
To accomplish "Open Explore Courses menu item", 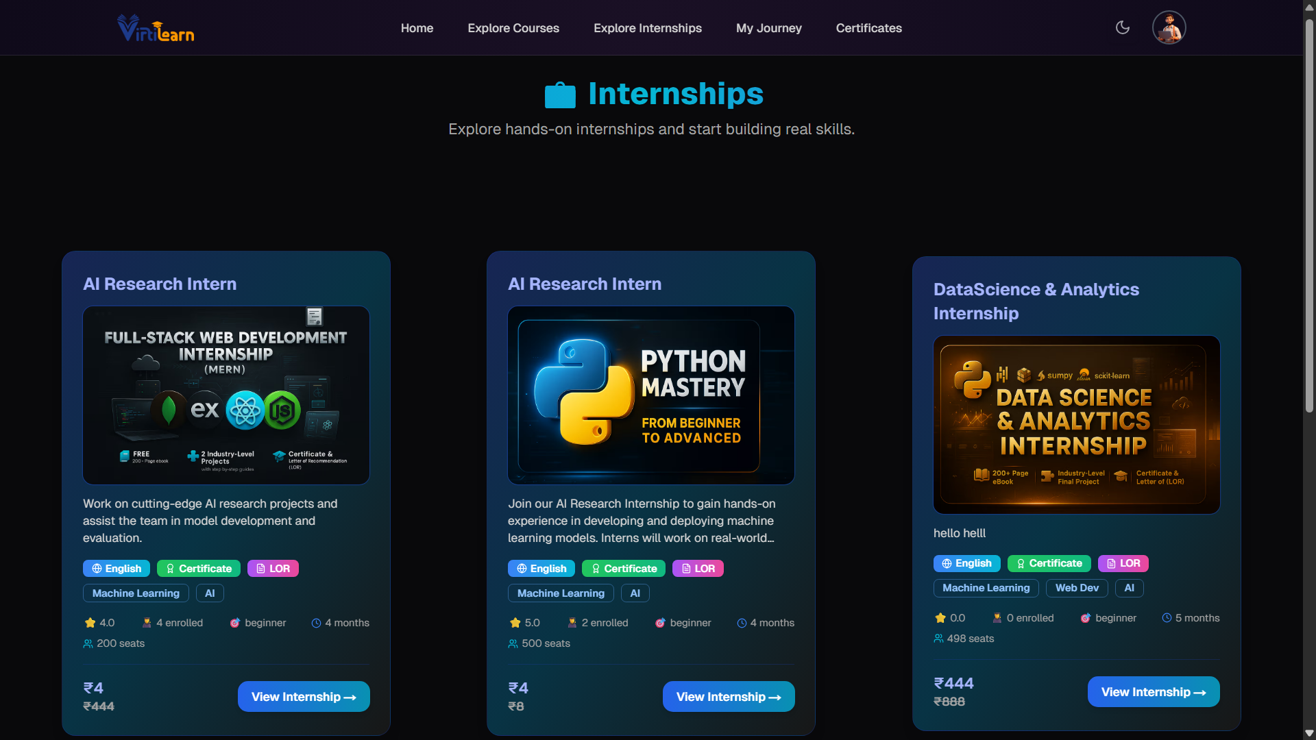I will click(513, 28).
